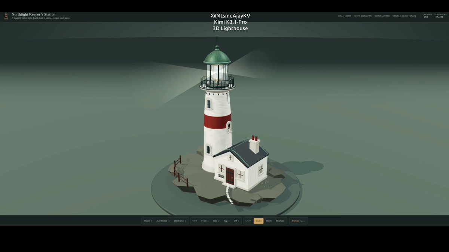
Task: Switch to the Front view
Action: (205, 221)
